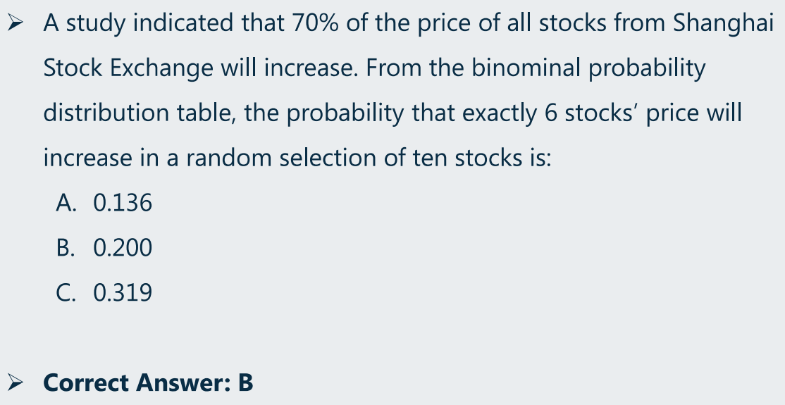Click the value 0.136
This screenshot has height=405, width=785.
(x=123, y=203)
